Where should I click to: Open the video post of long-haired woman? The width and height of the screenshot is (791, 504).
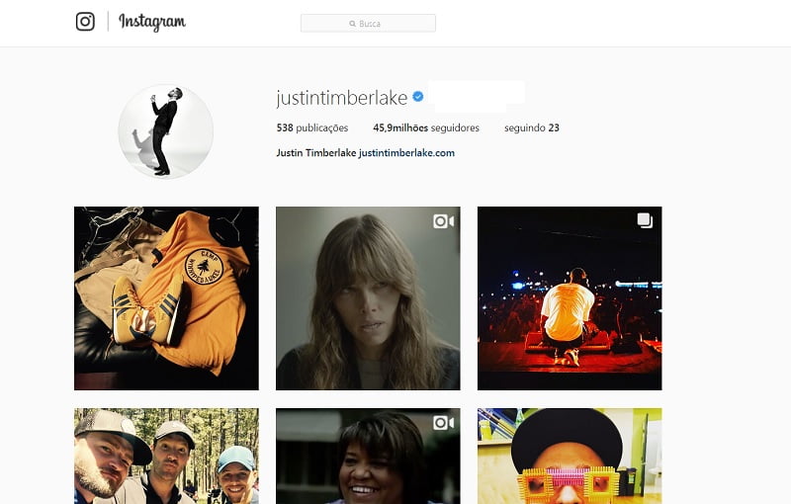368,298
